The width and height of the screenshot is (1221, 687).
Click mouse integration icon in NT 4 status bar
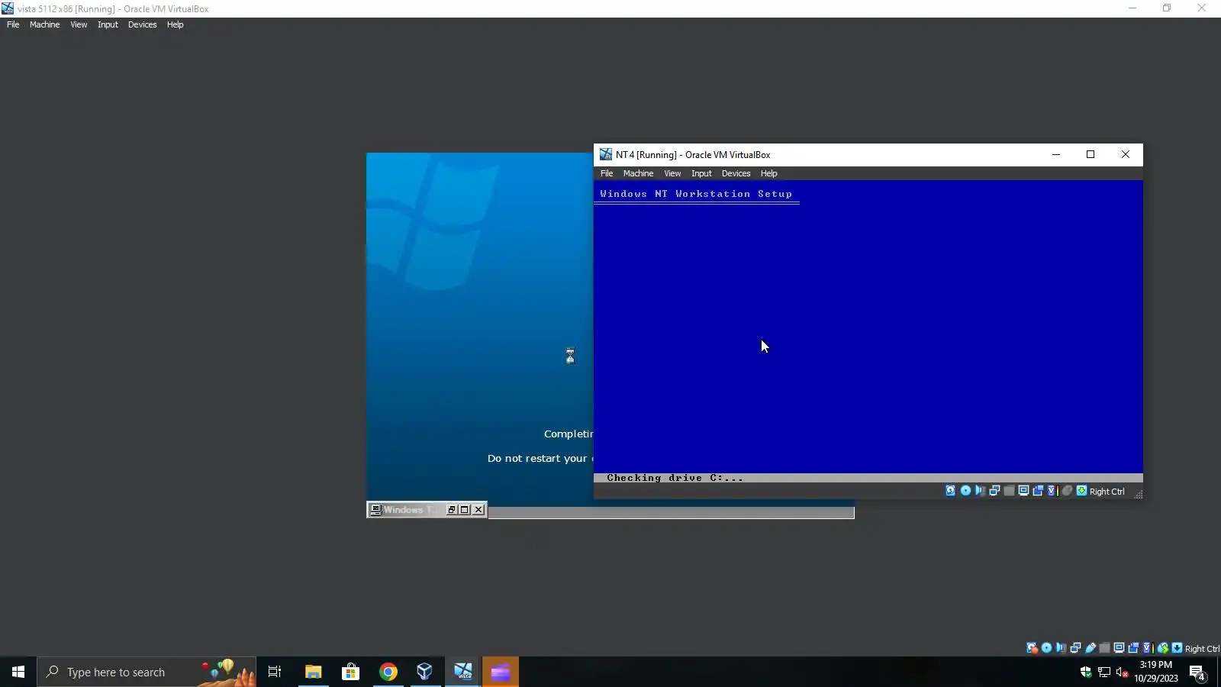(1068, 491)
